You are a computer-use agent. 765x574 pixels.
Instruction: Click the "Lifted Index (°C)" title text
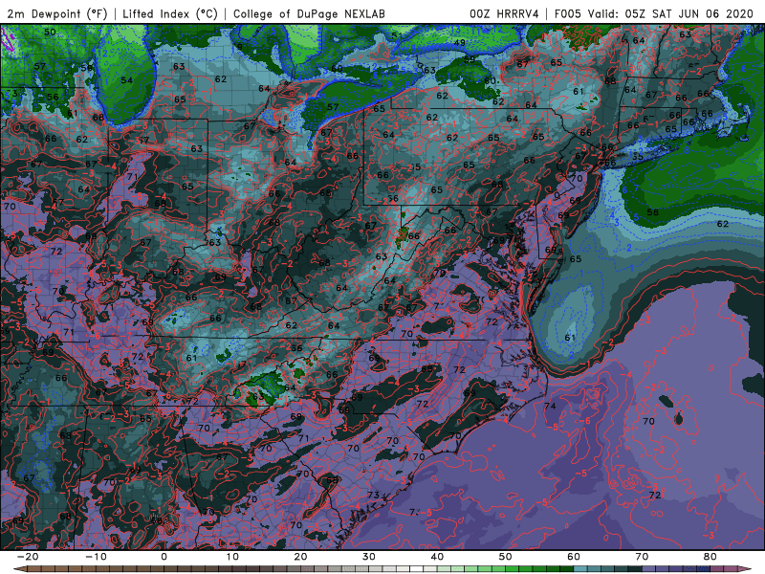[x=170, y=14]
